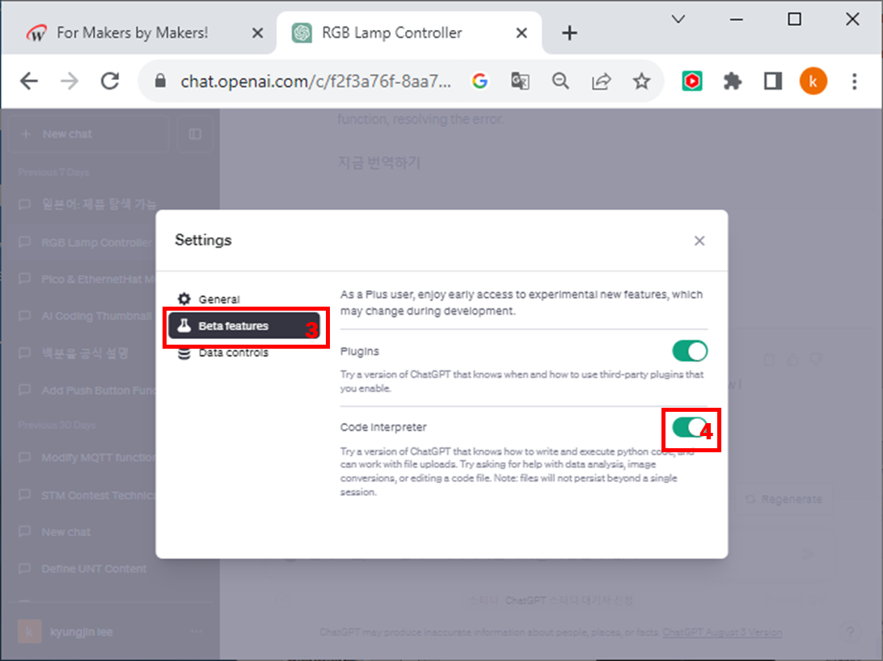Screen dimensions: 883x661
Task: Click the orange profile avatar k
Action: coord(813,82)
